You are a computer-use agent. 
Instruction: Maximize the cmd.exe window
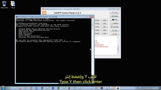pos(88,17)
